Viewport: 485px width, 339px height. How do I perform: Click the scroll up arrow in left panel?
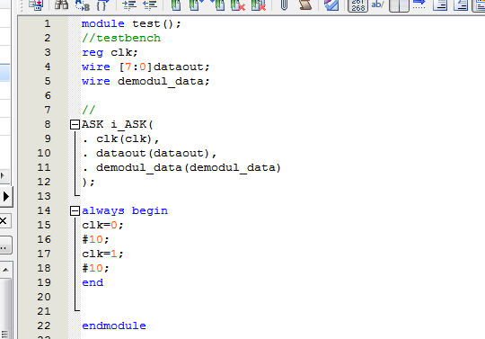(5, 270)
